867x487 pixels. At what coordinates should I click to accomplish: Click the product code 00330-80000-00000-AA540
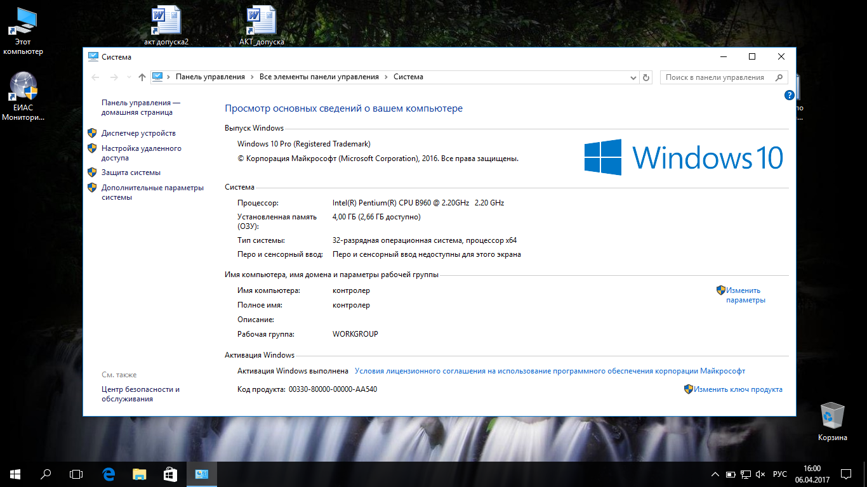333,389
